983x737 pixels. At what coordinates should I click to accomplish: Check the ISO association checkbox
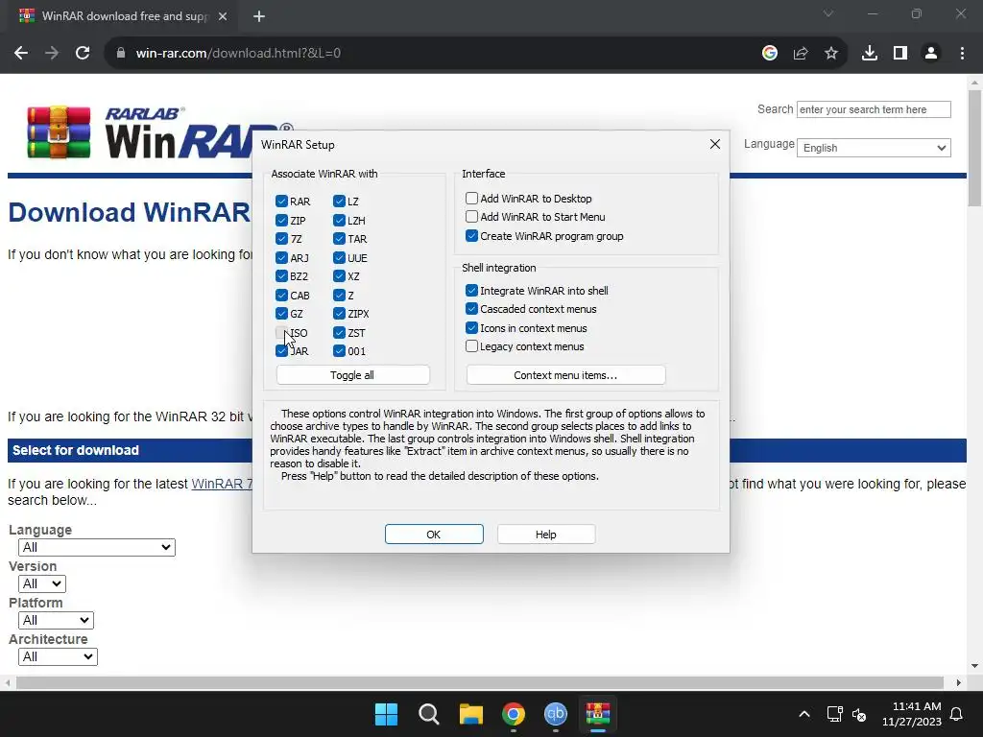[281, 332]
